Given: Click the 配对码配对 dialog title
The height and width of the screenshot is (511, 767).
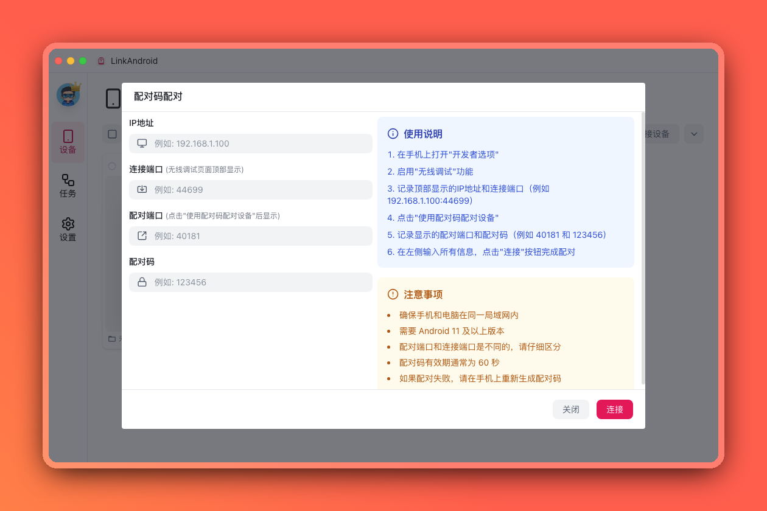Looking at the screenshot, I should point(158,96).
